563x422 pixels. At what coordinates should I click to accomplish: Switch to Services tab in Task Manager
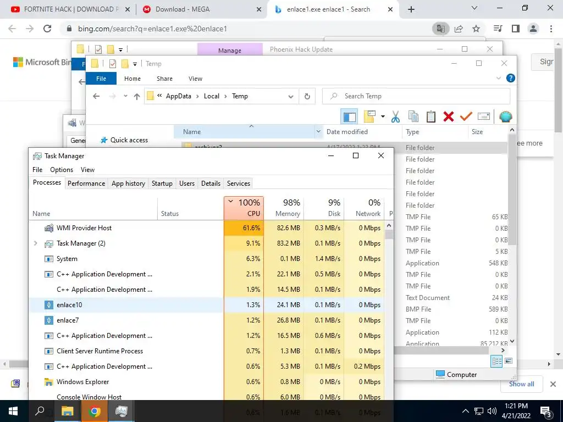coord(239,184)
